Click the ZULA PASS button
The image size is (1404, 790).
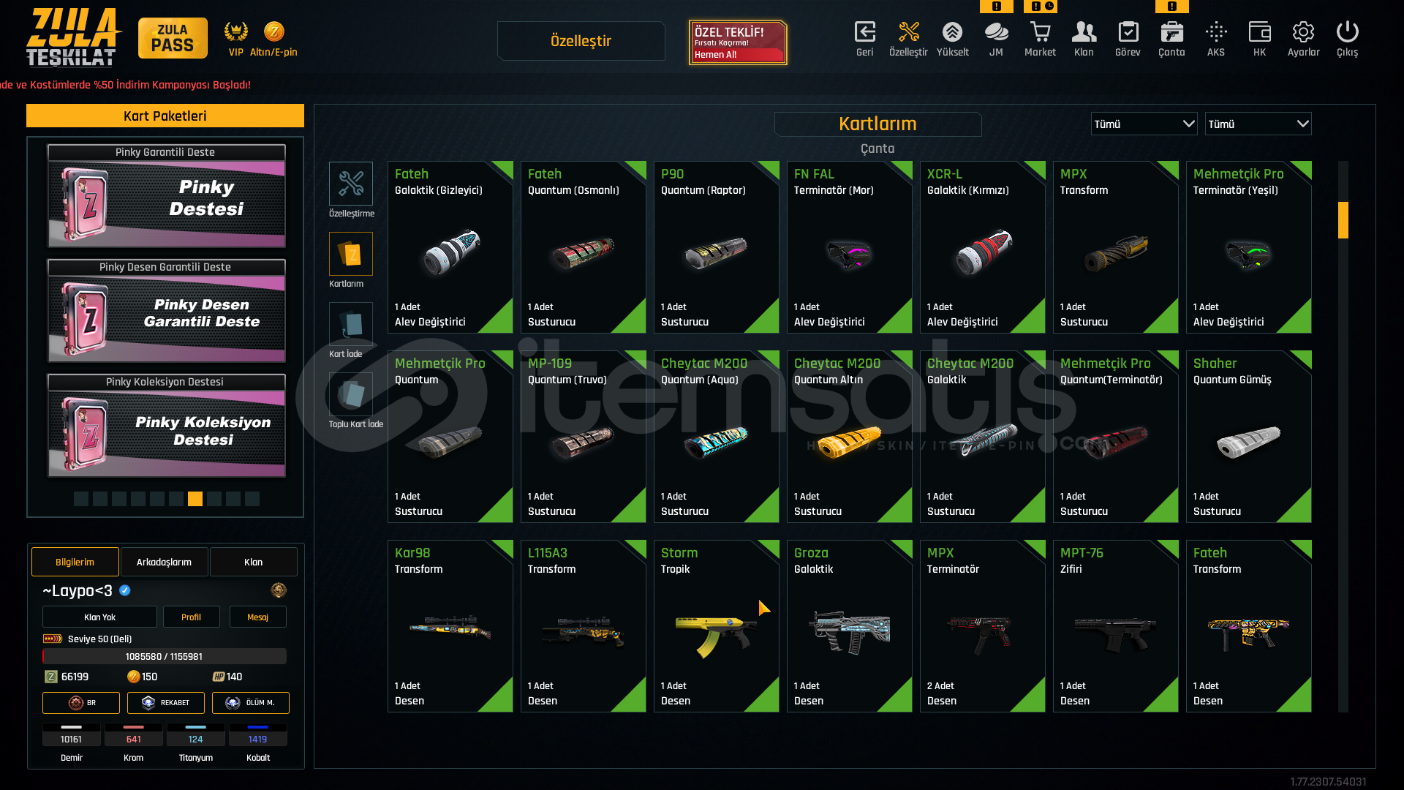click(x=173, y=38)
